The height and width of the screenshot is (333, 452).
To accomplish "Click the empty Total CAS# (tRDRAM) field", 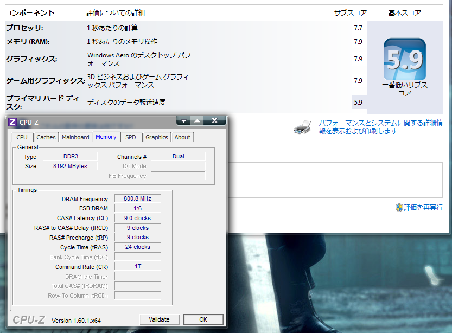I will (x=137, y=286).
